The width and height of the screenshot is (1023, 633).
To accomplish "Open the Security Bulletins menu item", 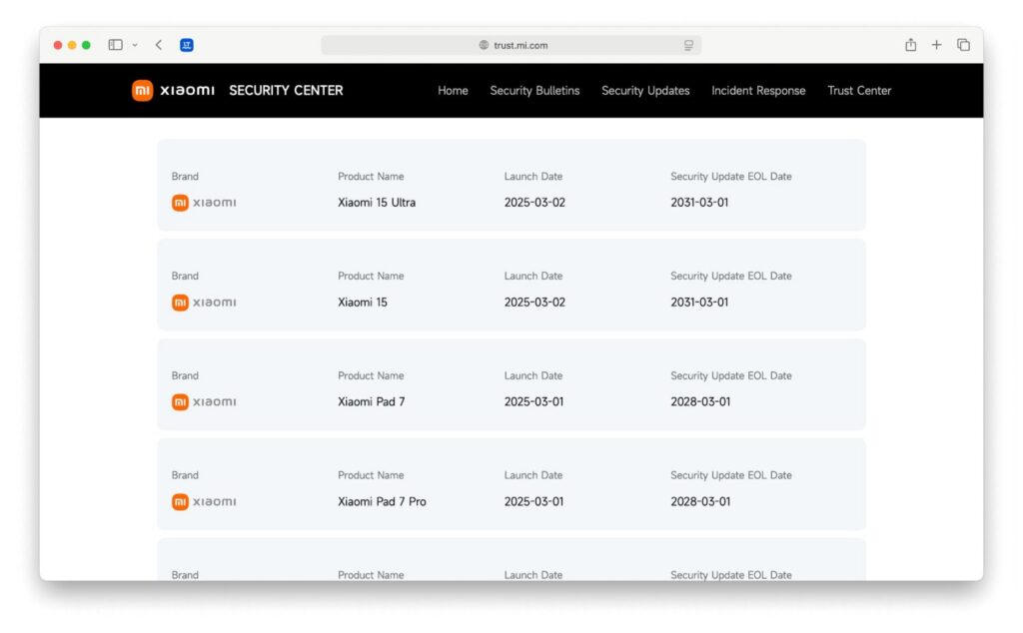I will 533,91.
